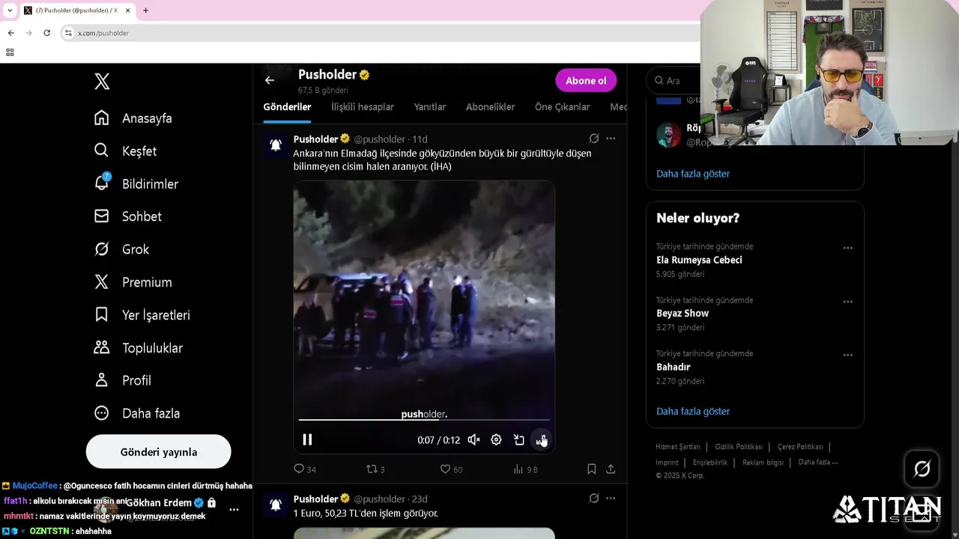Click address bar x.com/pusholder
Image resolution: width=959 pixels, height=539 pixels.
(x=103, y=33)
